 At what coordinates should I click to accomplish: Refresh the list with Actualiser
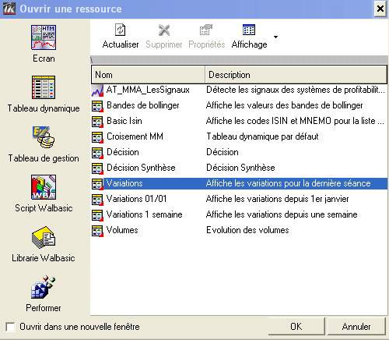click(121, 36)
